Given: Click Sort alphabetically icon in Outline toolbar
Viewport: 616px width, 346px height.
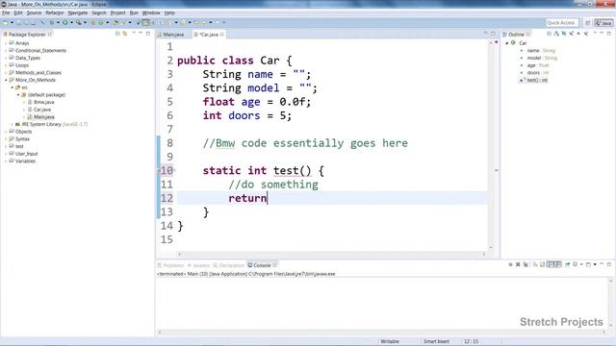Looking at the screenshot, I should point(556,35).
